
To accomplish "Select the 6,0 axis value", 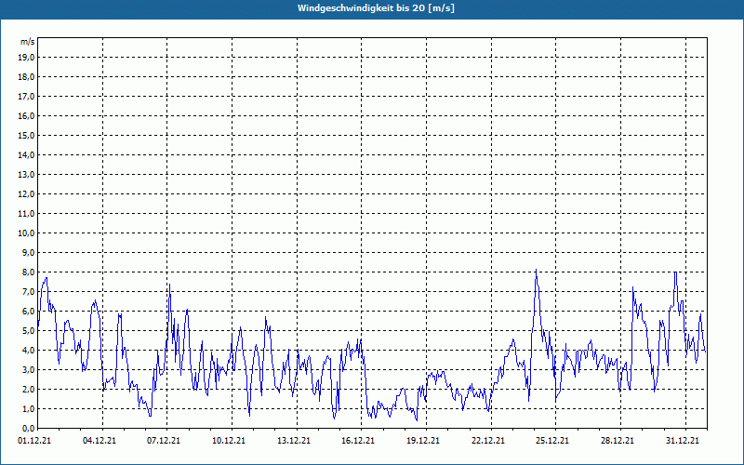I will coord(28,312).
